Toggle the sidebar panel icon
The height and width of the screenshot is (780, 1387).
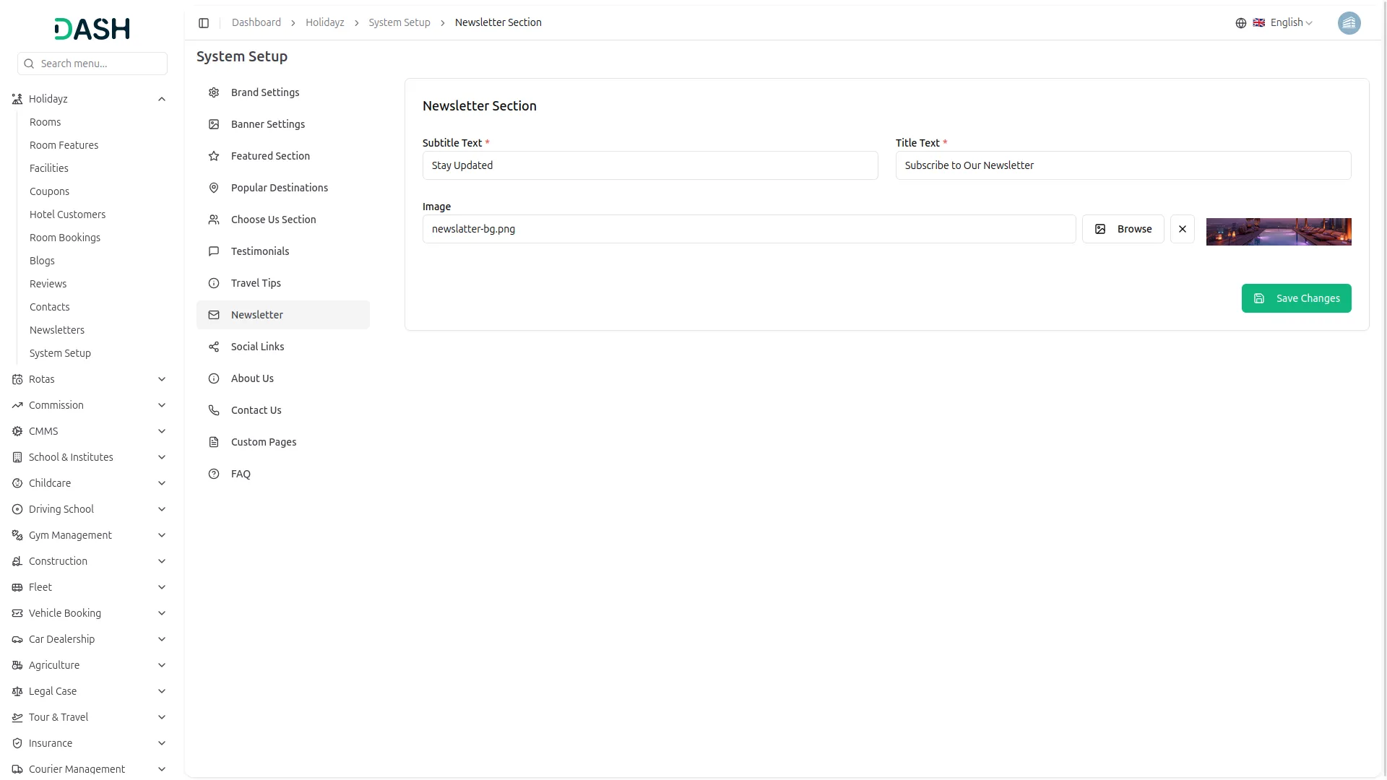204,23
